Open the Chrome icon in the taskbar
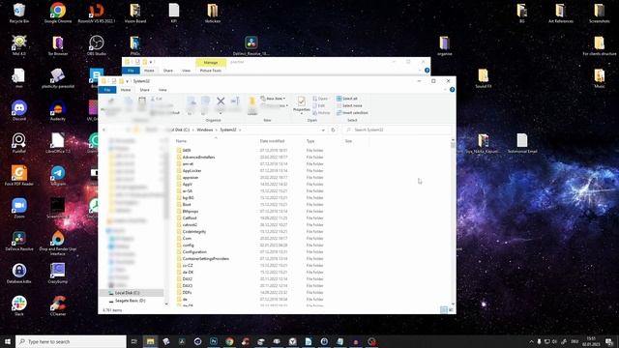The image size is (619, 348). coord(229,341)
